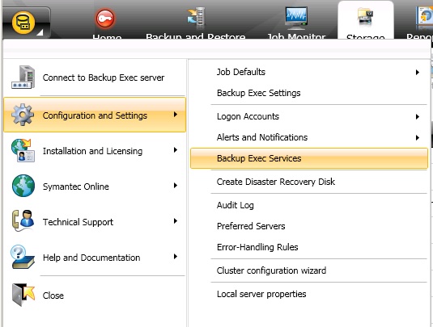
Task: Expand the Configuration and Settings submenu arrow
Action: pos(176,115)
